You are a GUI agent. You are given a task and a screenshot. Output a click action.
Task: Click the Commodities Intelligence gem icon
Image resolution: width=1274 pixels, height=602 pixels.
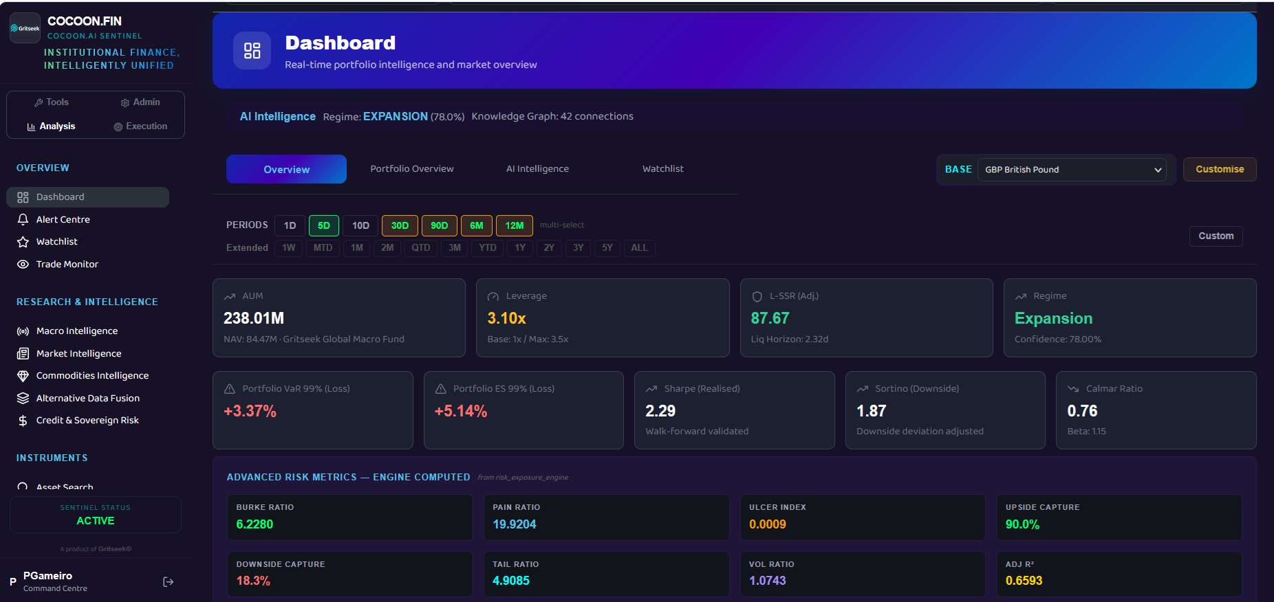(x=23, y=376)
